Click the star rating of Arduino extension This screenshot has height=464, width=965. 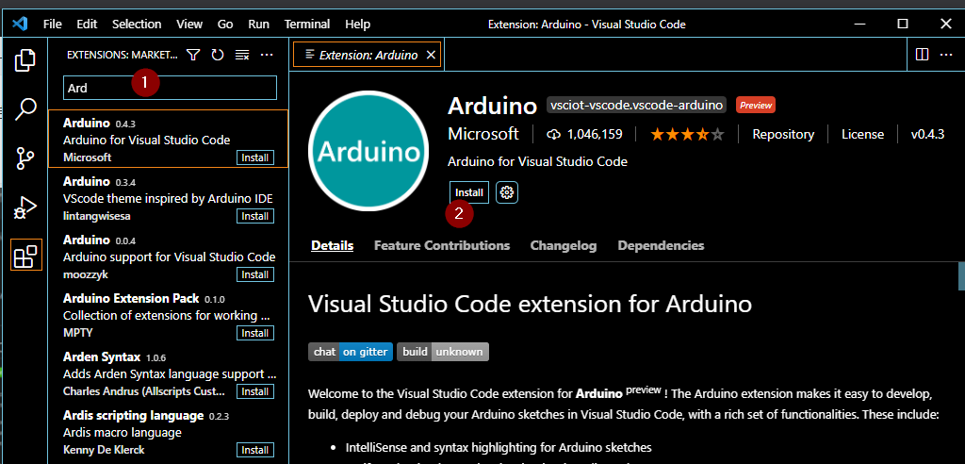click(x=687, y=134)
